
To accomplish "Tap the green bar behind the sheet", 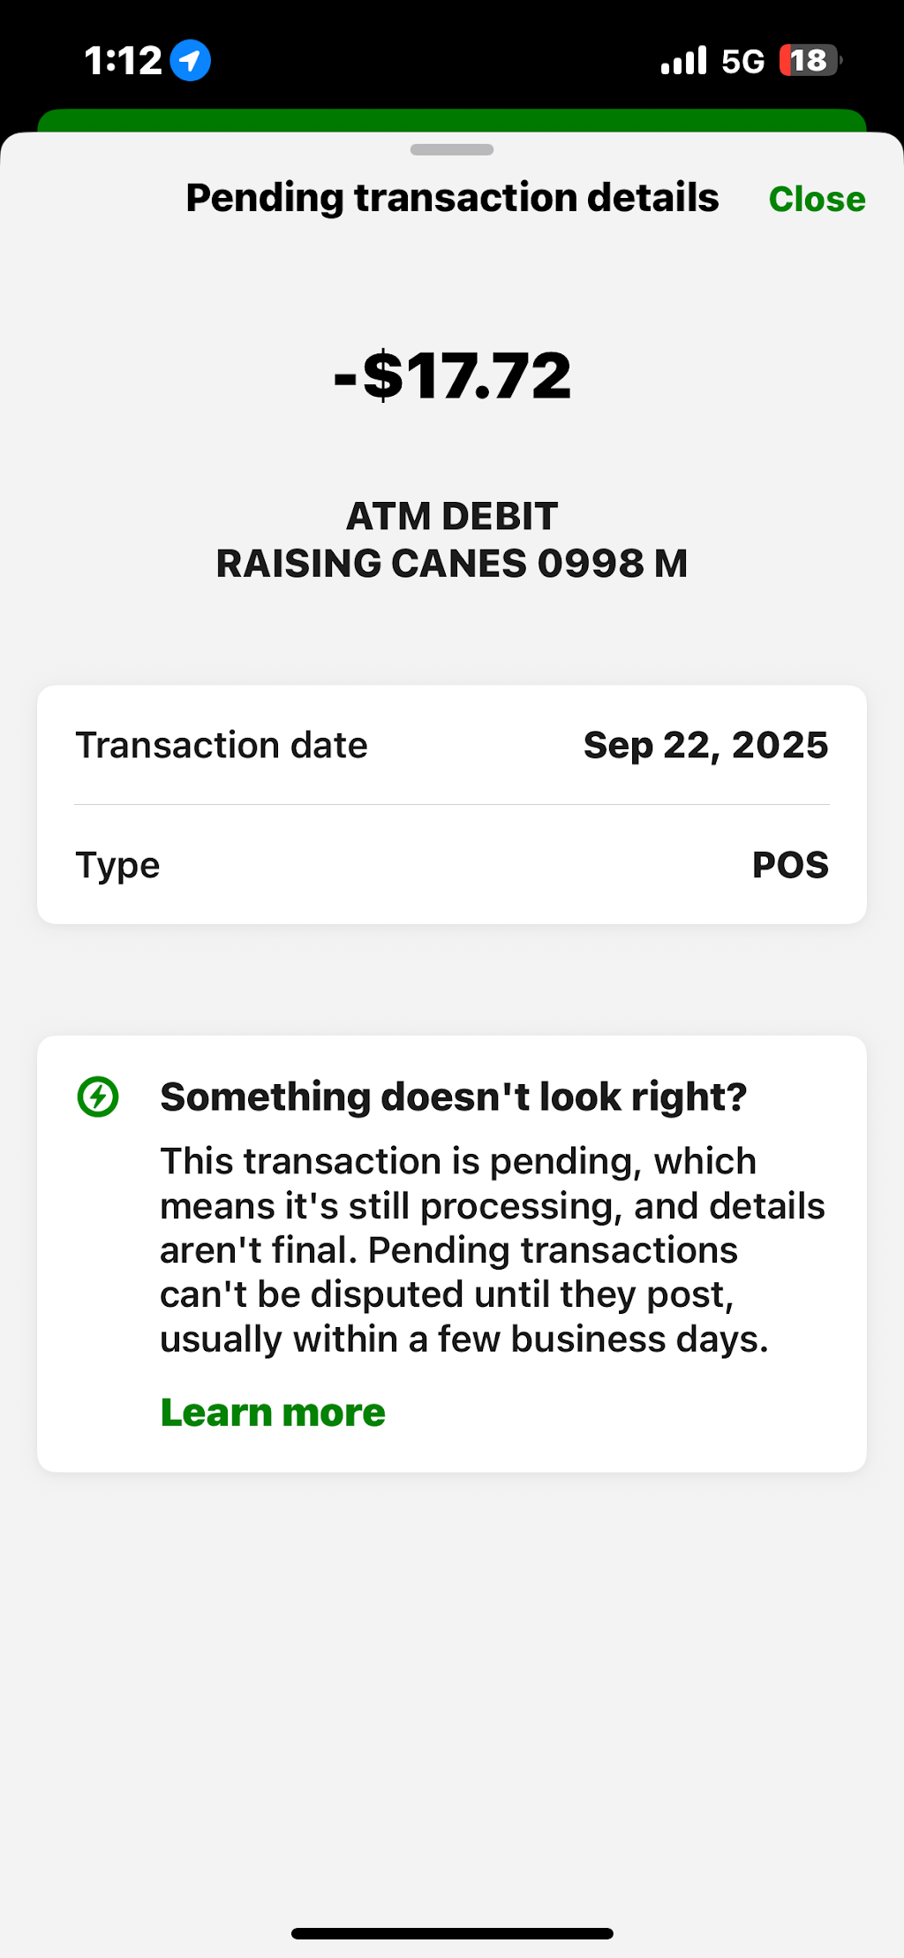I will click(x=452, y=120).
